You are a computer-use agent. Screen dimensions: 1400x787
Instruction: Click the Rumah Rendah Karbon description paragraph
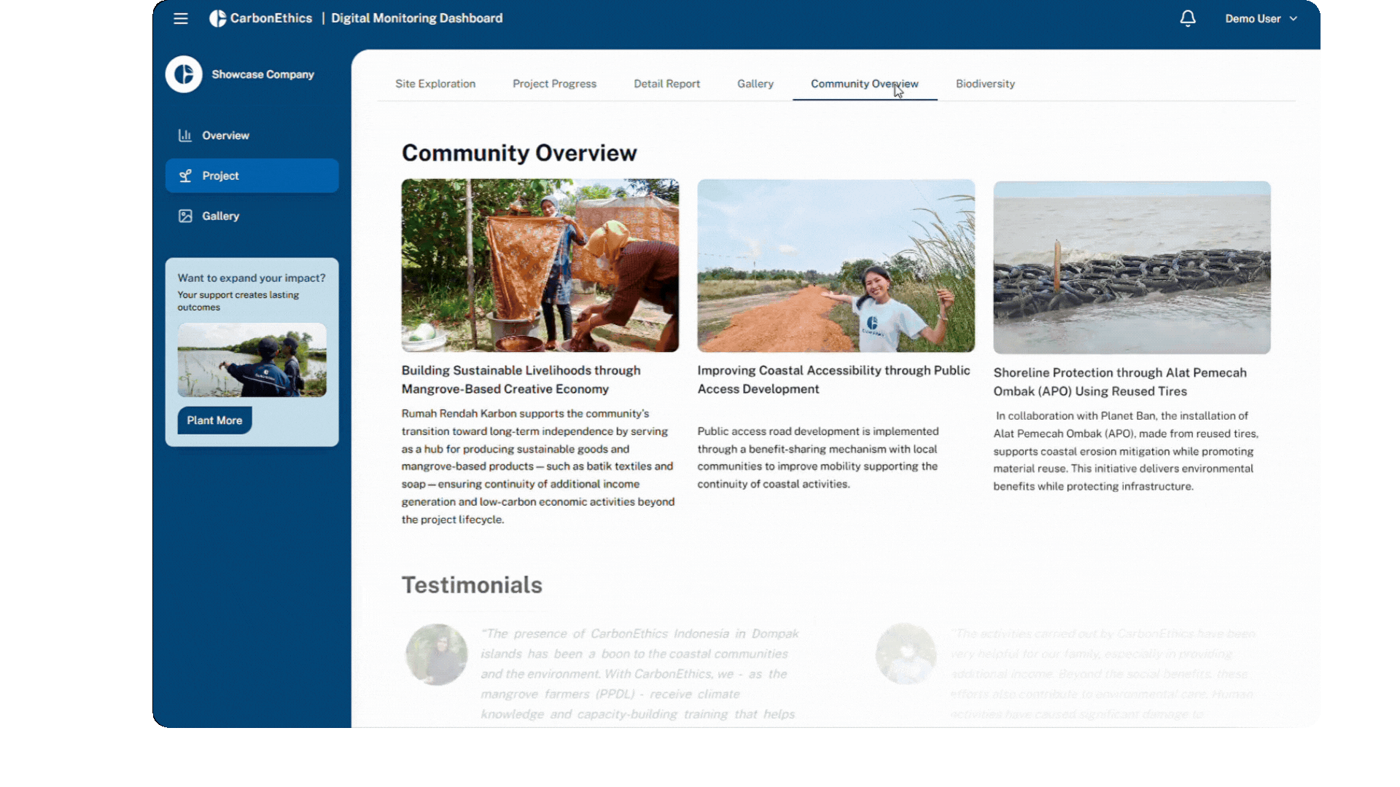click(538, 466)
